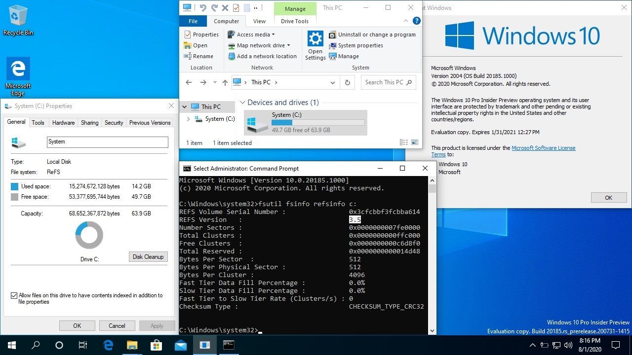
Task: Click Manage in the System ribbon group
Action: pyautogui.click(x=344, y=56)
